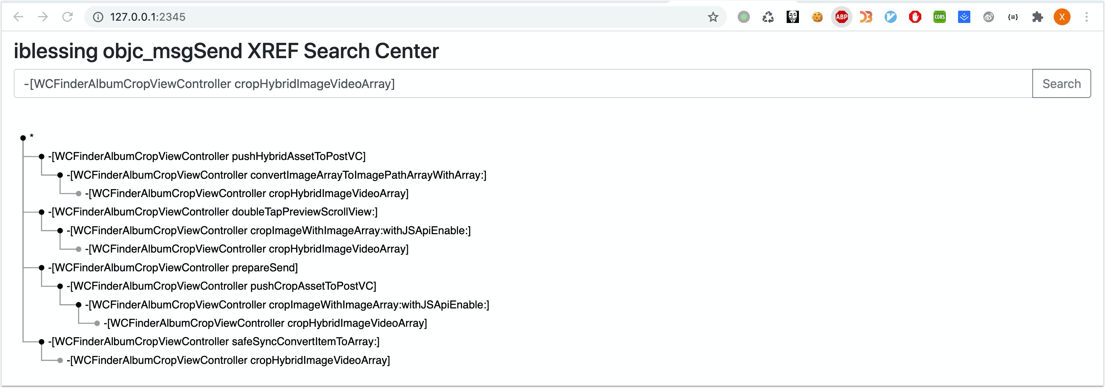Toggle the prepareSend tree node

click(x=42, y=268)
